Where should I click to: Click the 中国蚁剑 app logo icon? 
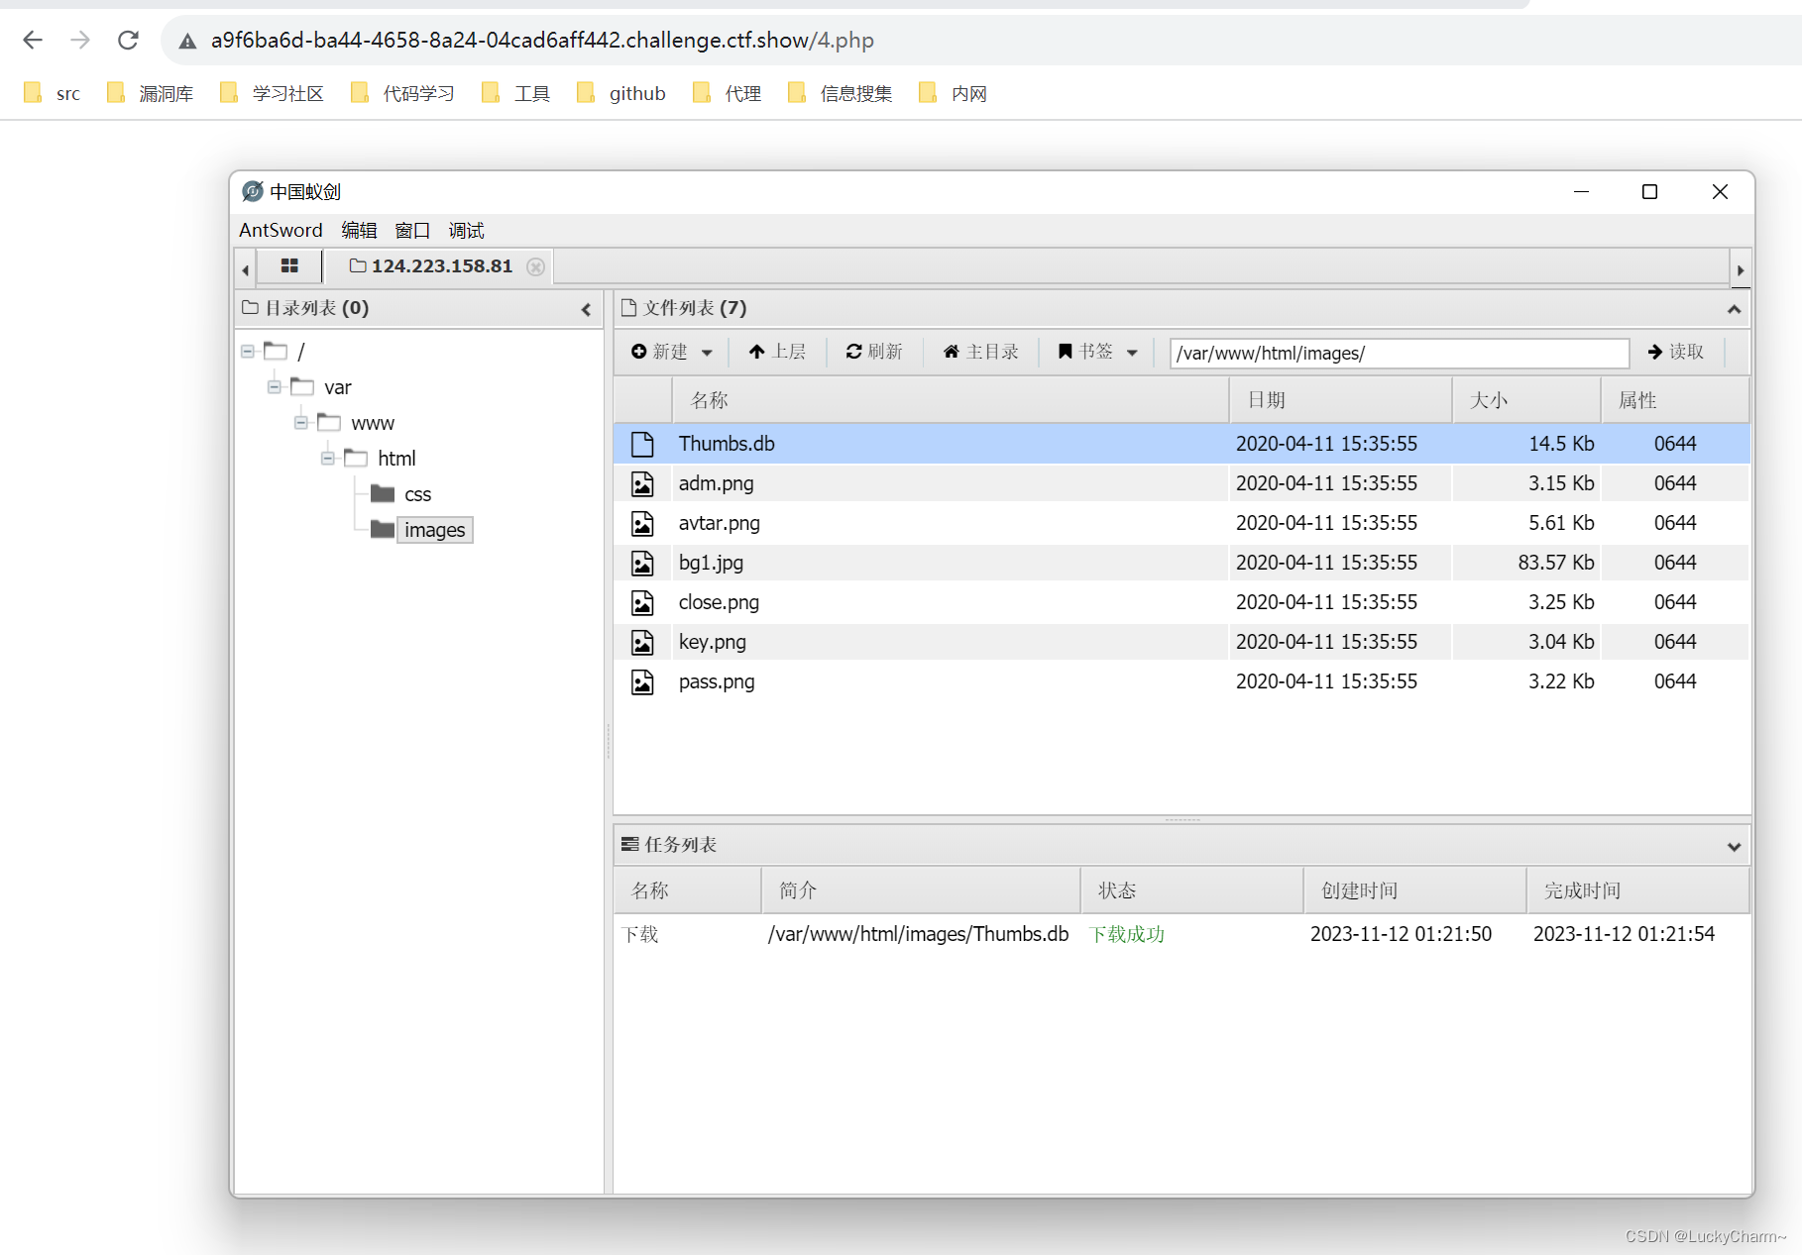click(253, 191)
